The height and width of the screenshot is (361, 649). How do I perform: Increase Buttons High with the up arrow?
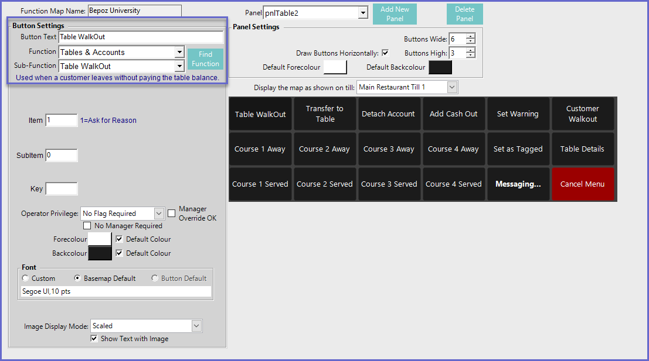[471, 50]
